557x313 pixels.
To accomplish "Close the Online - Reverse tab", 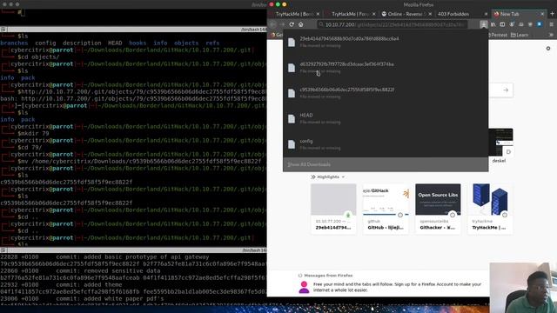I will 430,14.
